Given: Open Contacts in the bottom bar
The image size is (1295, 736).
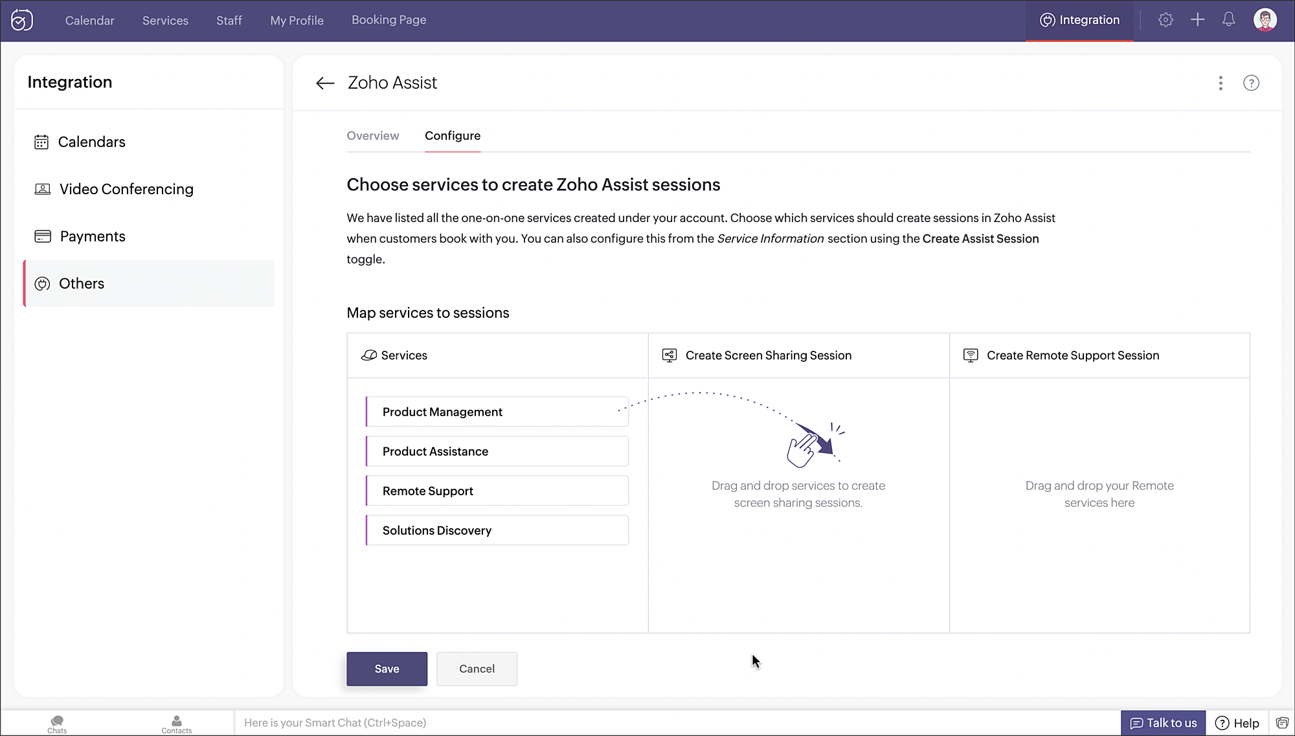Looking at the screenshot, I should 176,724.
